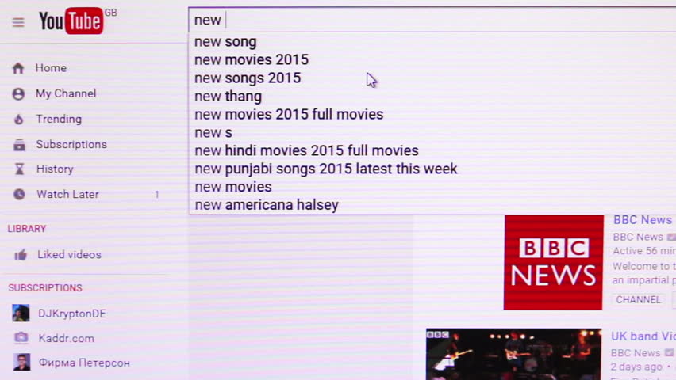The image size is (676, 380).
Task: Open Фирма Петерсон subscription
Action: click(84, 363)
